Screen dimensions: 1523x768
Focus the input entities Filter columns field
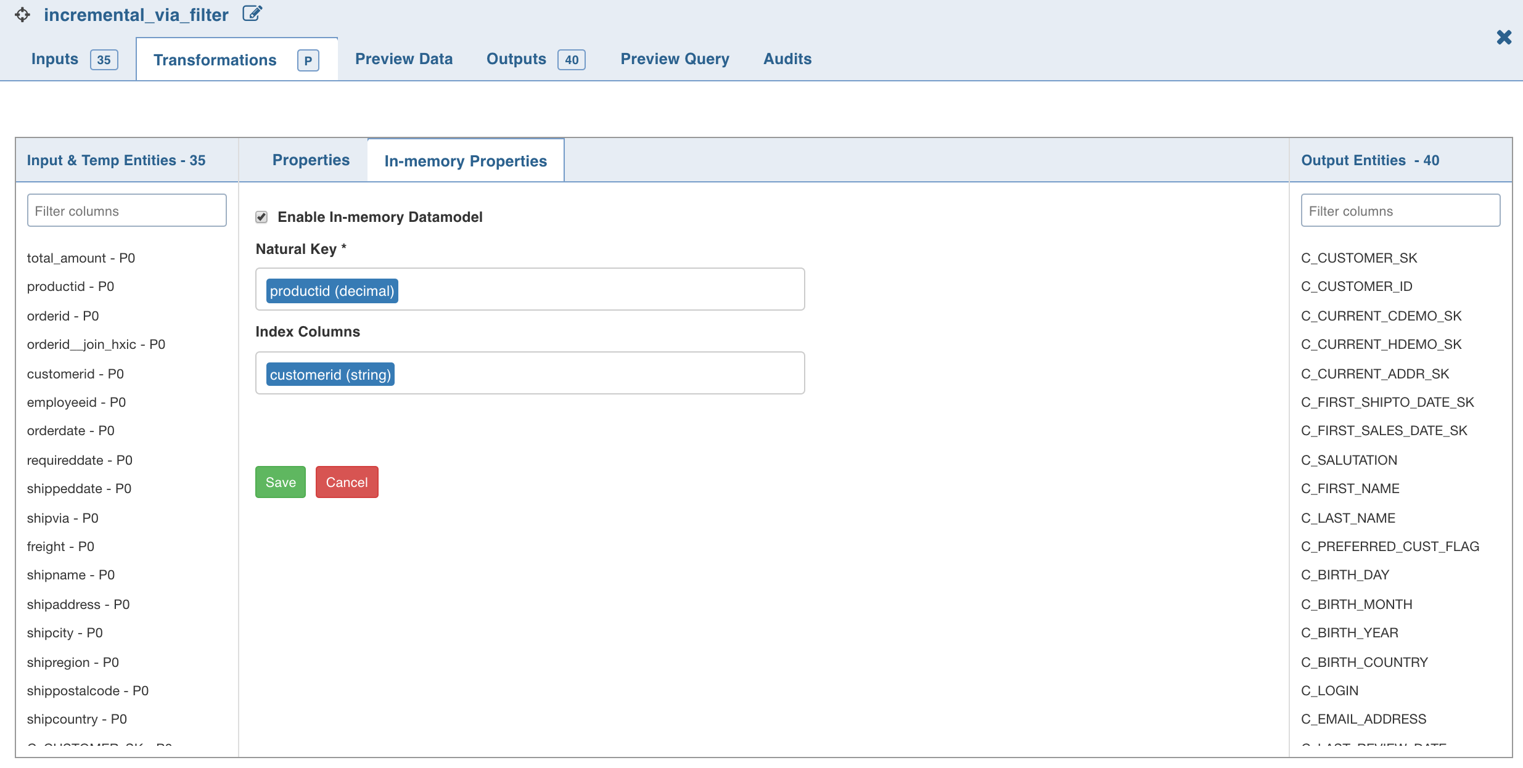(x=127, y=211)
